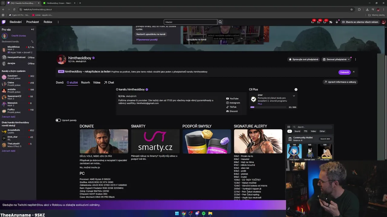Viewport: 387px width, 217px height.
Task: Open the Bits diamond icon
Action: point(337,22)
